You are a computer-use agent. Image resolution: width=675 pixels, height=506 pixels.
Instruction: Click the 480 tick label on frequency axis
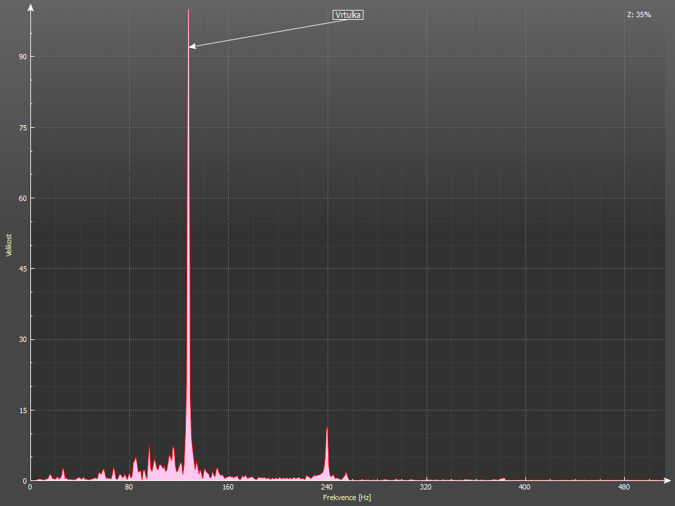(x=623, y=488)
